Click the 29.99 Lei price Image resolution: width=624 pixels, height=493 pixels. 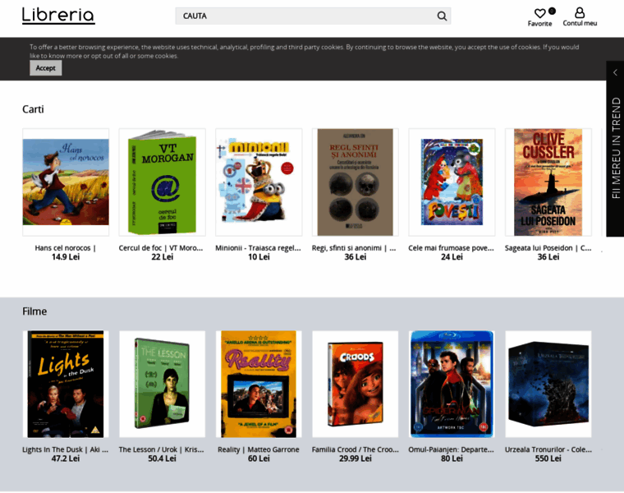356,458
